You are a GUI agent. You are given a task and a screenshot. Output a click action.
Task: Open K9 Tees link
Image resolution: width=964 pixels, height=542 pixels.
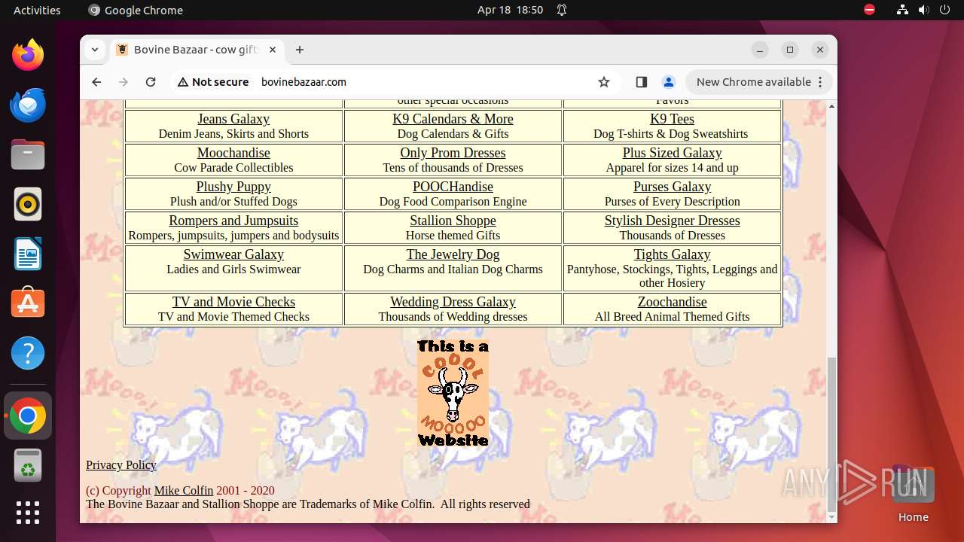pyautogui.click(x=672, y=119)
